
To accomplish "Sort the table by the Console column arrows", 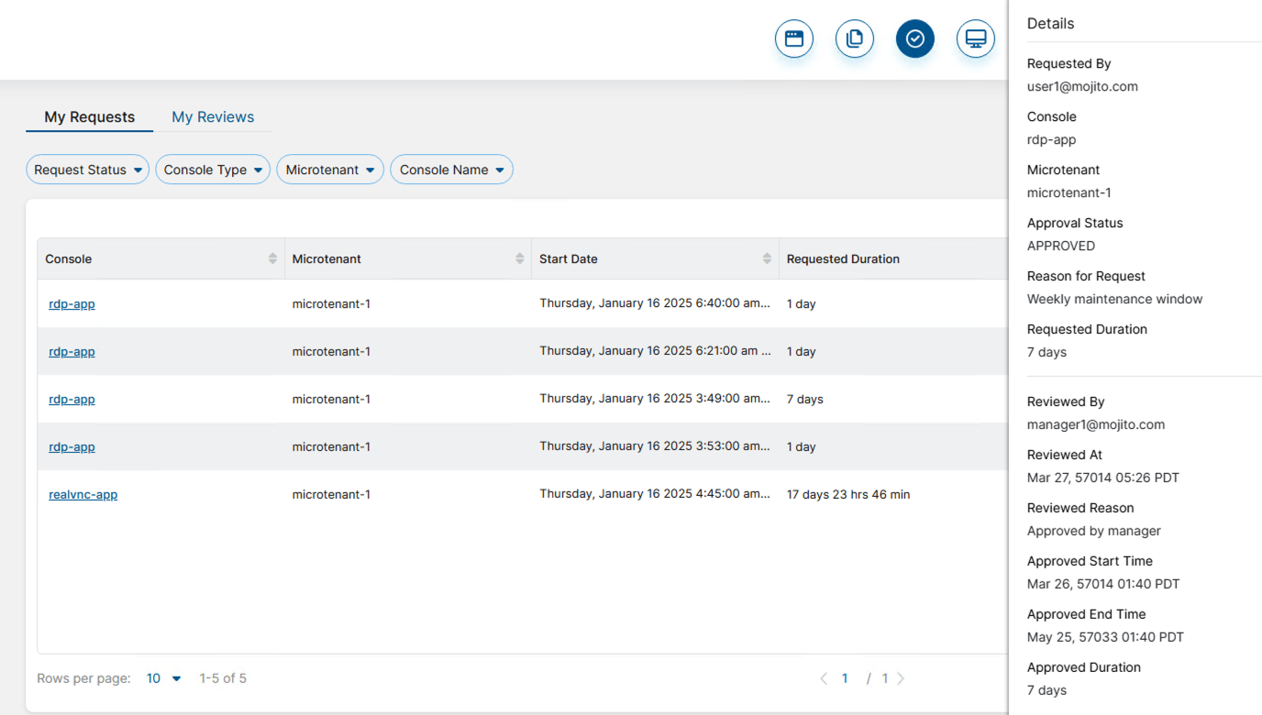I will [x=272, y=258].
